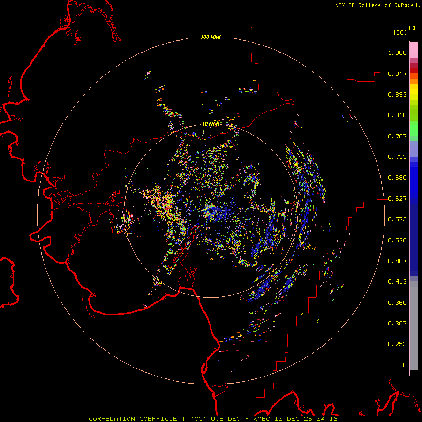The width and height of the screenshot is (422, 422).
Task: Click the radar site center of the echoes
Action: [x=211, y=211]
